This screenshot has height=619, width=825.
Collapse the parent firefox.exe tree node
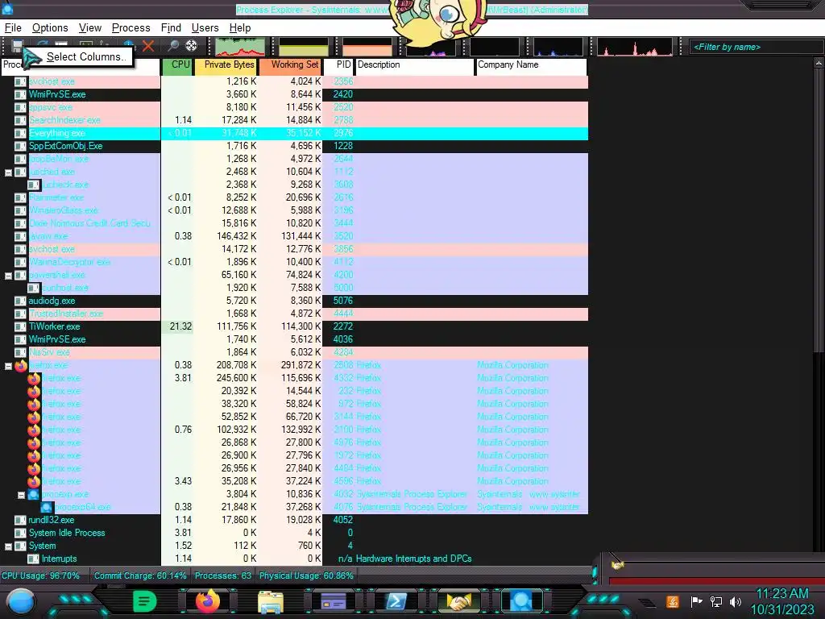click(x=8, y=366)
